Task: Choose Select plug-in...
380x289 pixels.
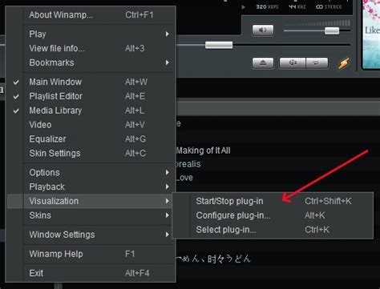Action: pyautogui.click(x=273, y=230)
